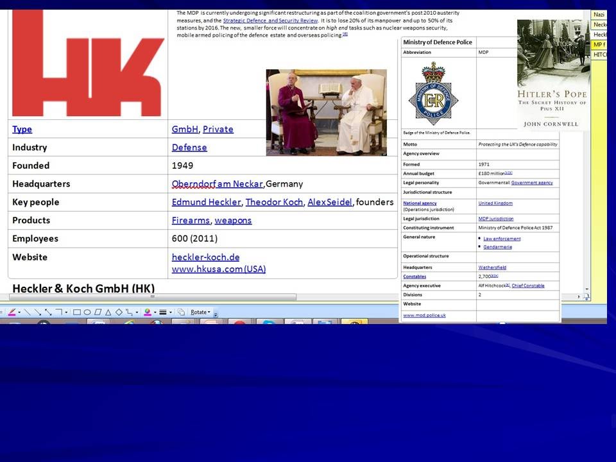Open the Rotate dropdown menu

pos(200,312)
